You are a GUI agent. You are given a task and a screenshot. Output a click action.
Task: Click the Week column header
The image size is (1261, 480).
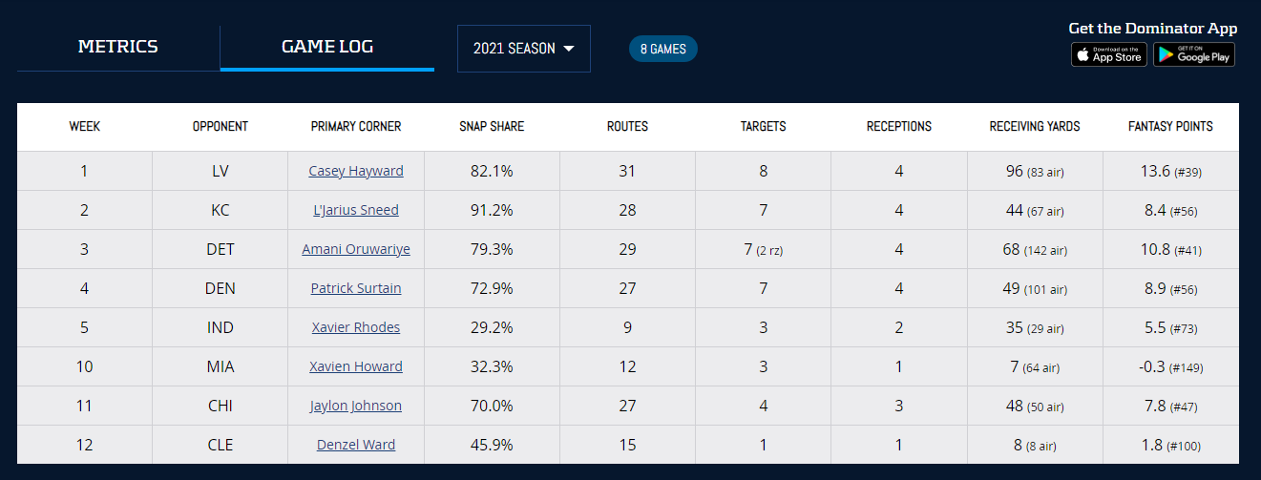point(85,127)
